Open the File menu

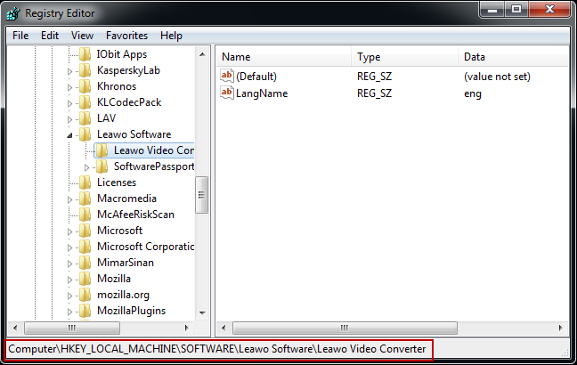20,36
